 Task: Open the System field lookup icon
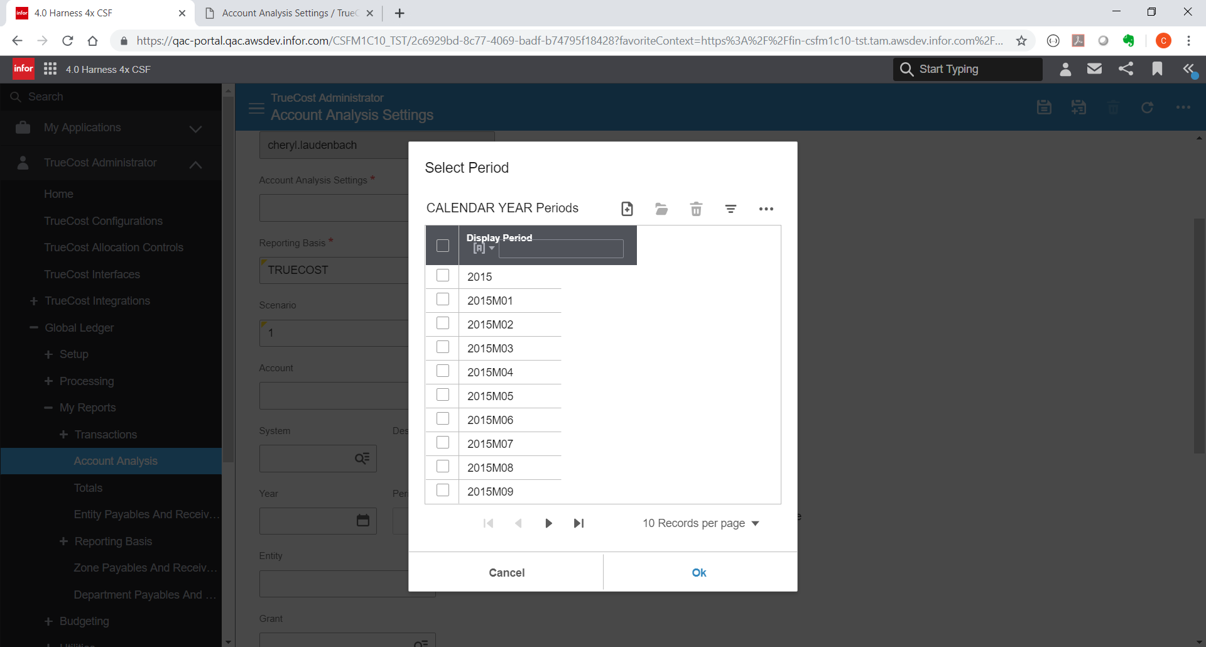pos(362,459)
